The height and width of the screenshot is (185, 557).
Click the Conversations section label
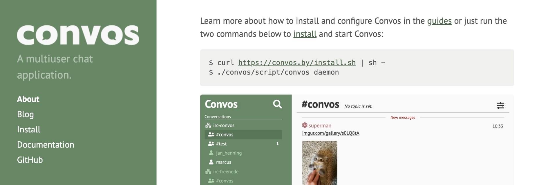pyautogui.click(x=218, y=117)
